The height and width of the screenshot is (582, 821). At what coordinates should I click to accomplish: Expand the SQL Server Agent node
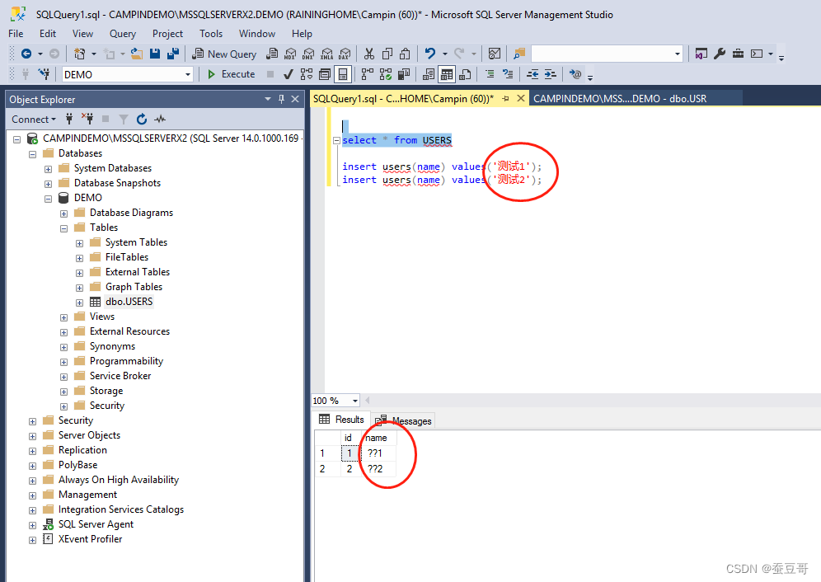click(32, 525)
